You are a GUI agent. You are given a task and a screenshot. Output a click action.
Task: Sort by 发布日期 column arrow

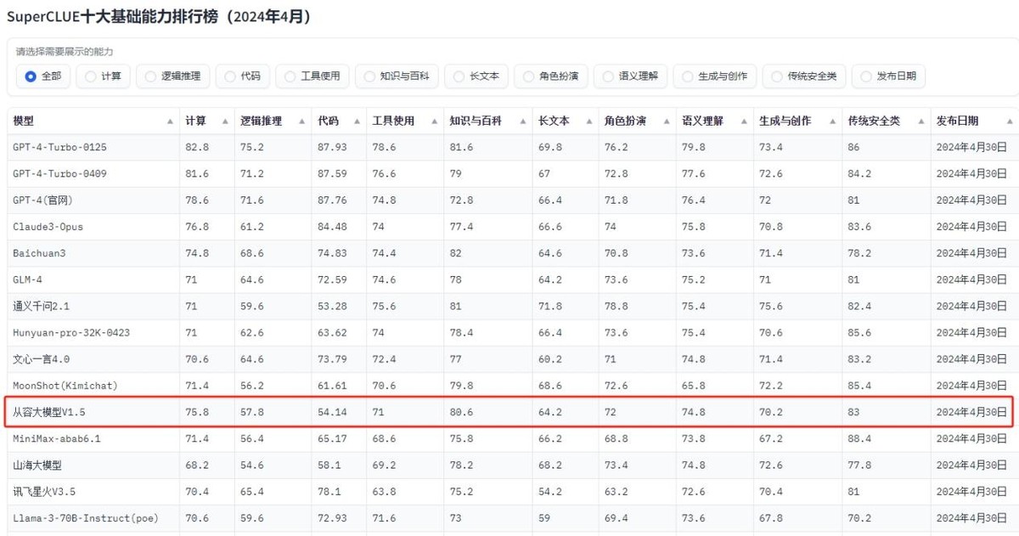(1010, 121)
